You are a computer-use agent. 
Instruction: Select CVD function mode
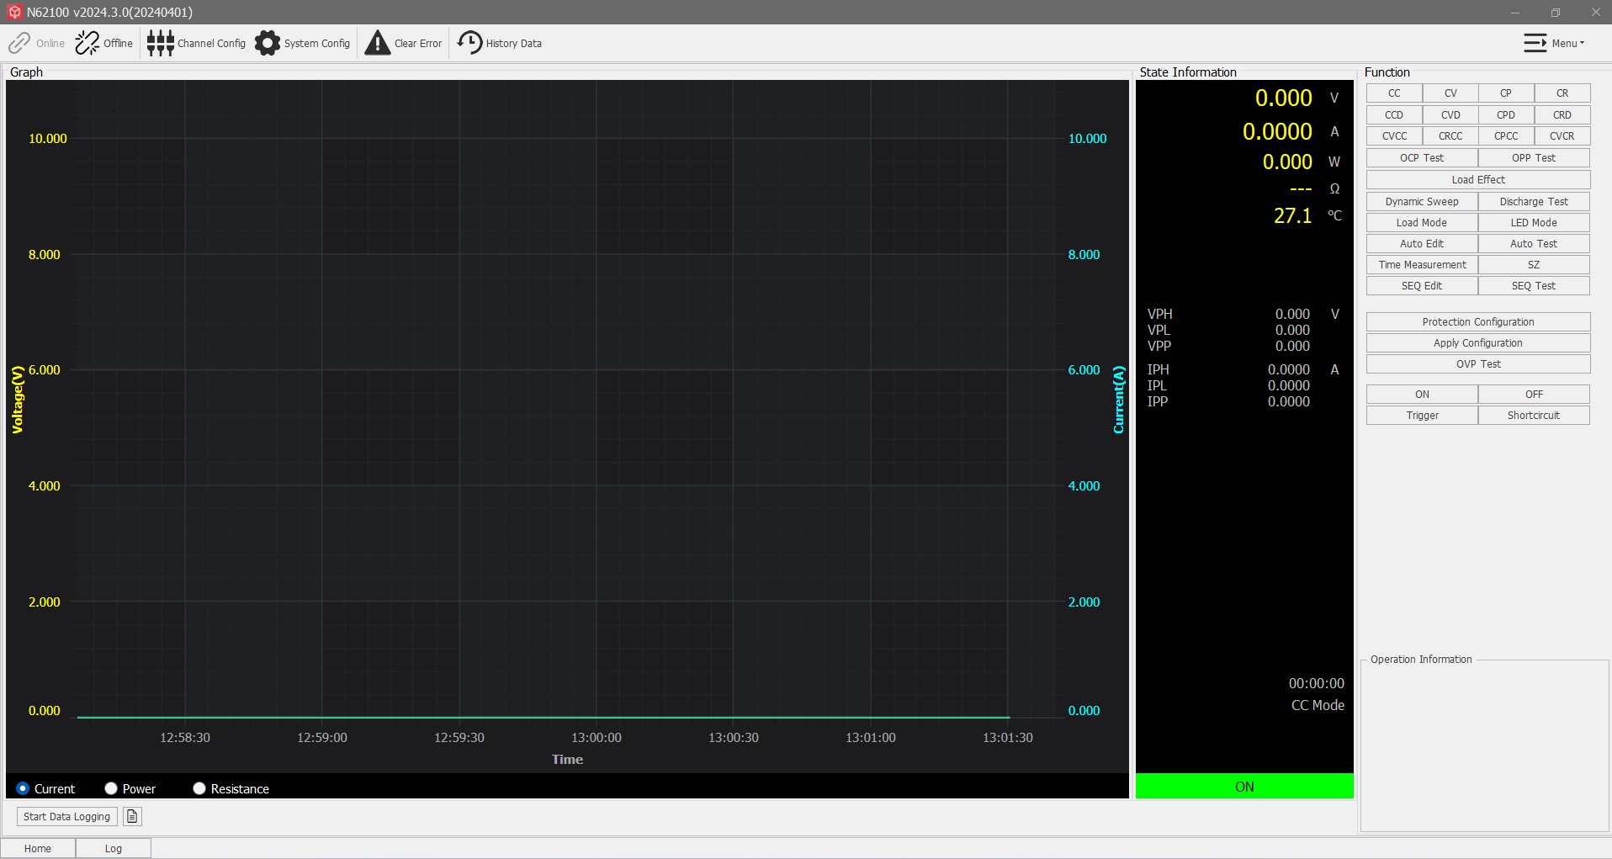tap(1450, 114)
